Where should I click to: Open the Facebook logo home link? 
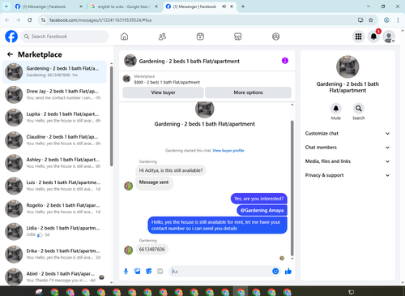[11, 36]
